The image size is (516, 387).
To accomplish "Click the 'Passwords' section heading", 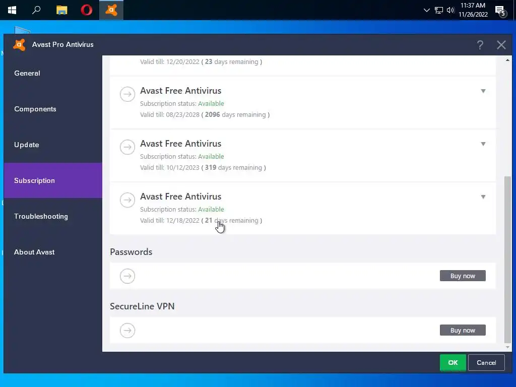I will [x=131, y=252].
